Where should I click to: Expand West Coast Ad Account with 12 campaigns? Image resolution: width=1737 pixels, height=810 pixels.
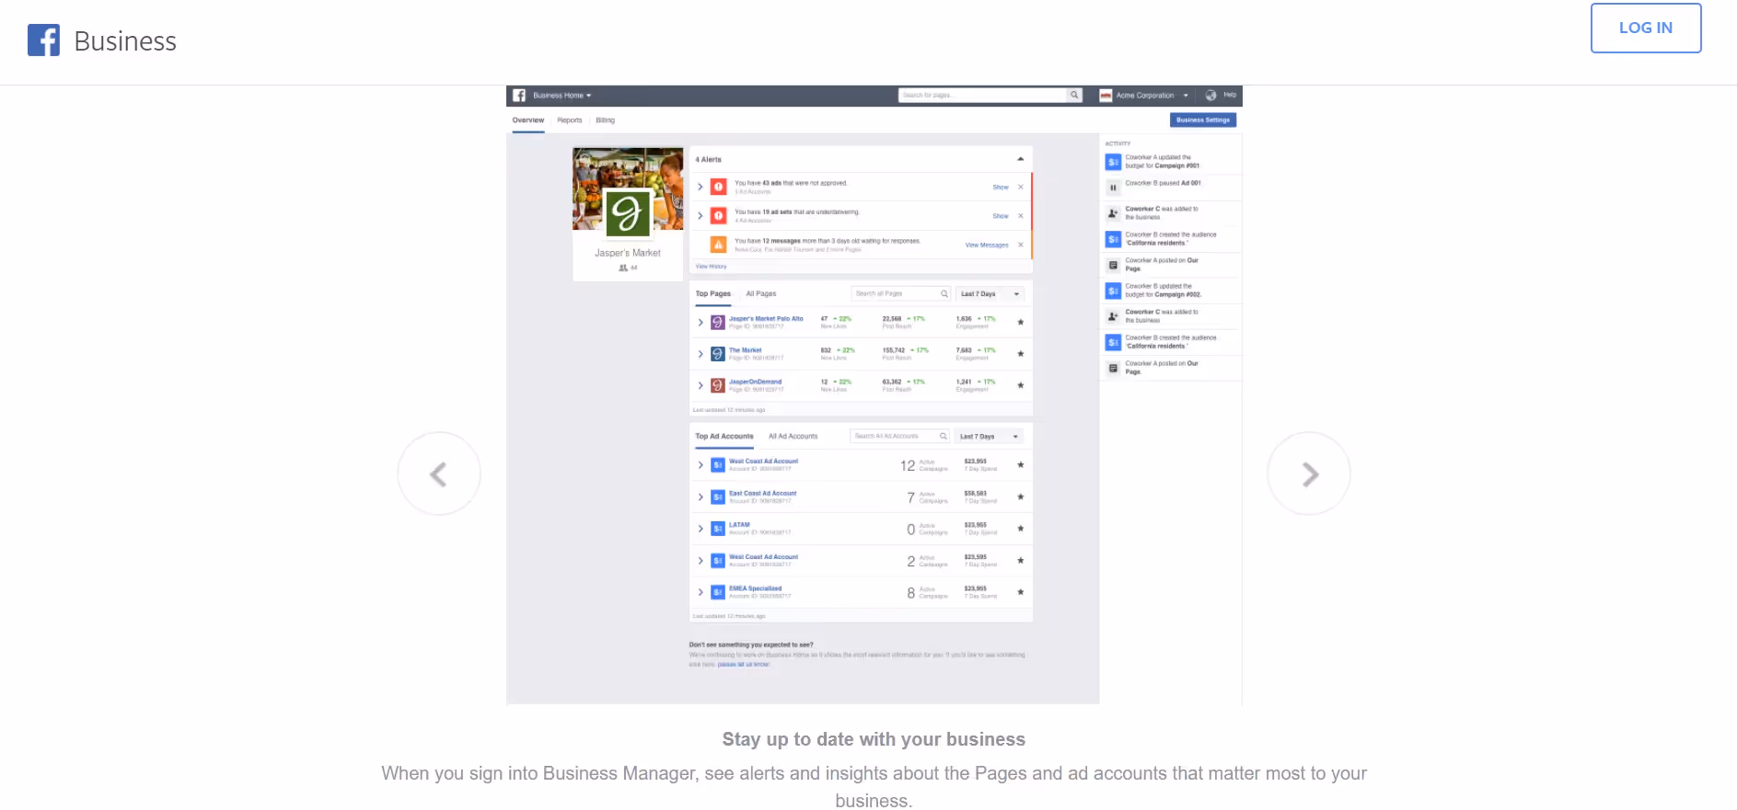[x=701, y=465]
